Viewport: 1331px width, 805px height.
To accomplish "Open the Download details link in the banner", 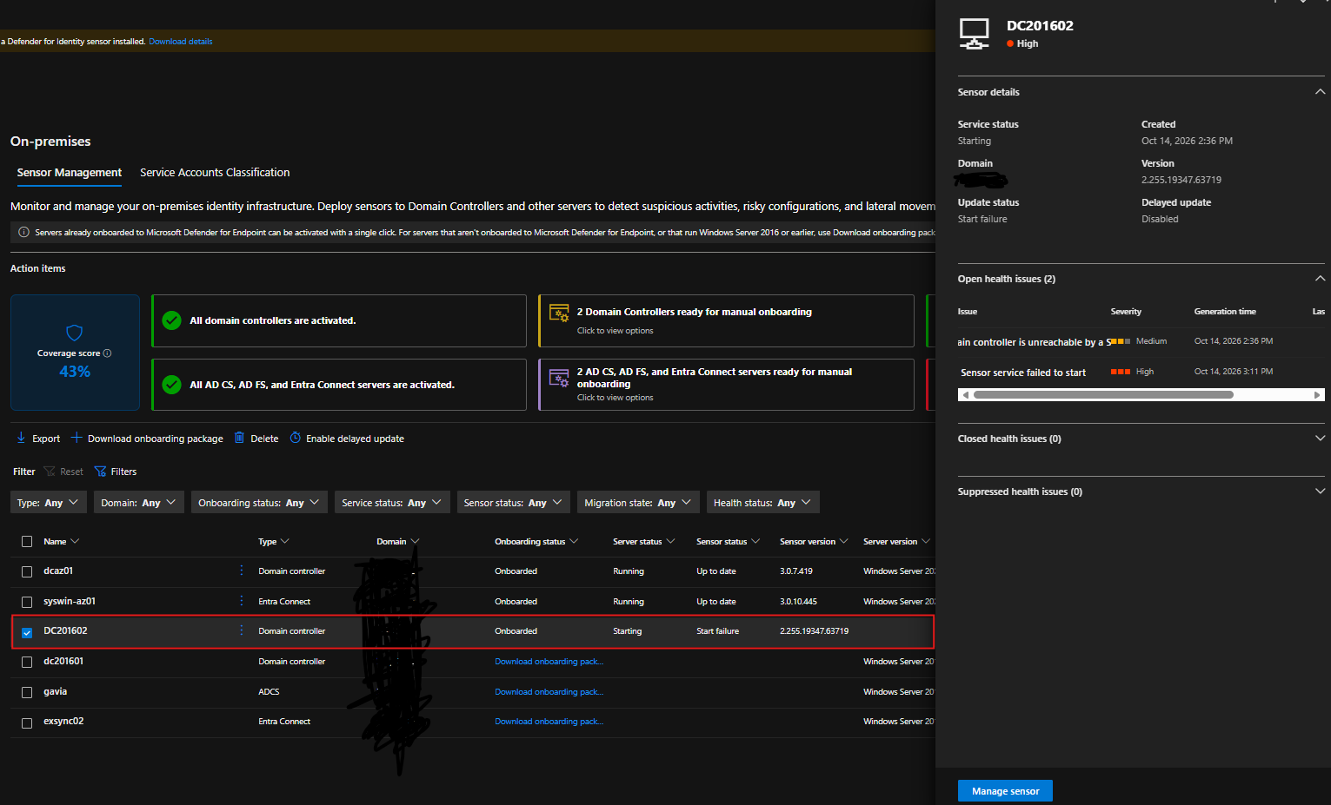I will [x=180, y=42].
